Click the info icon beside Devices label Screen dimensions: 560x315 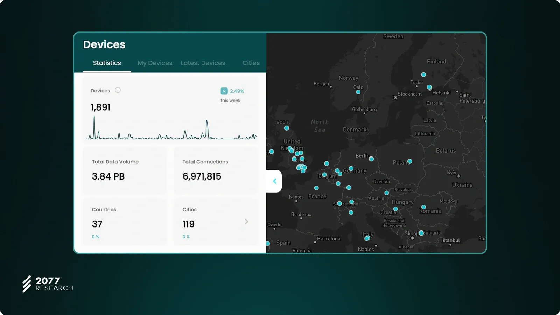click(x=118, y=90)
